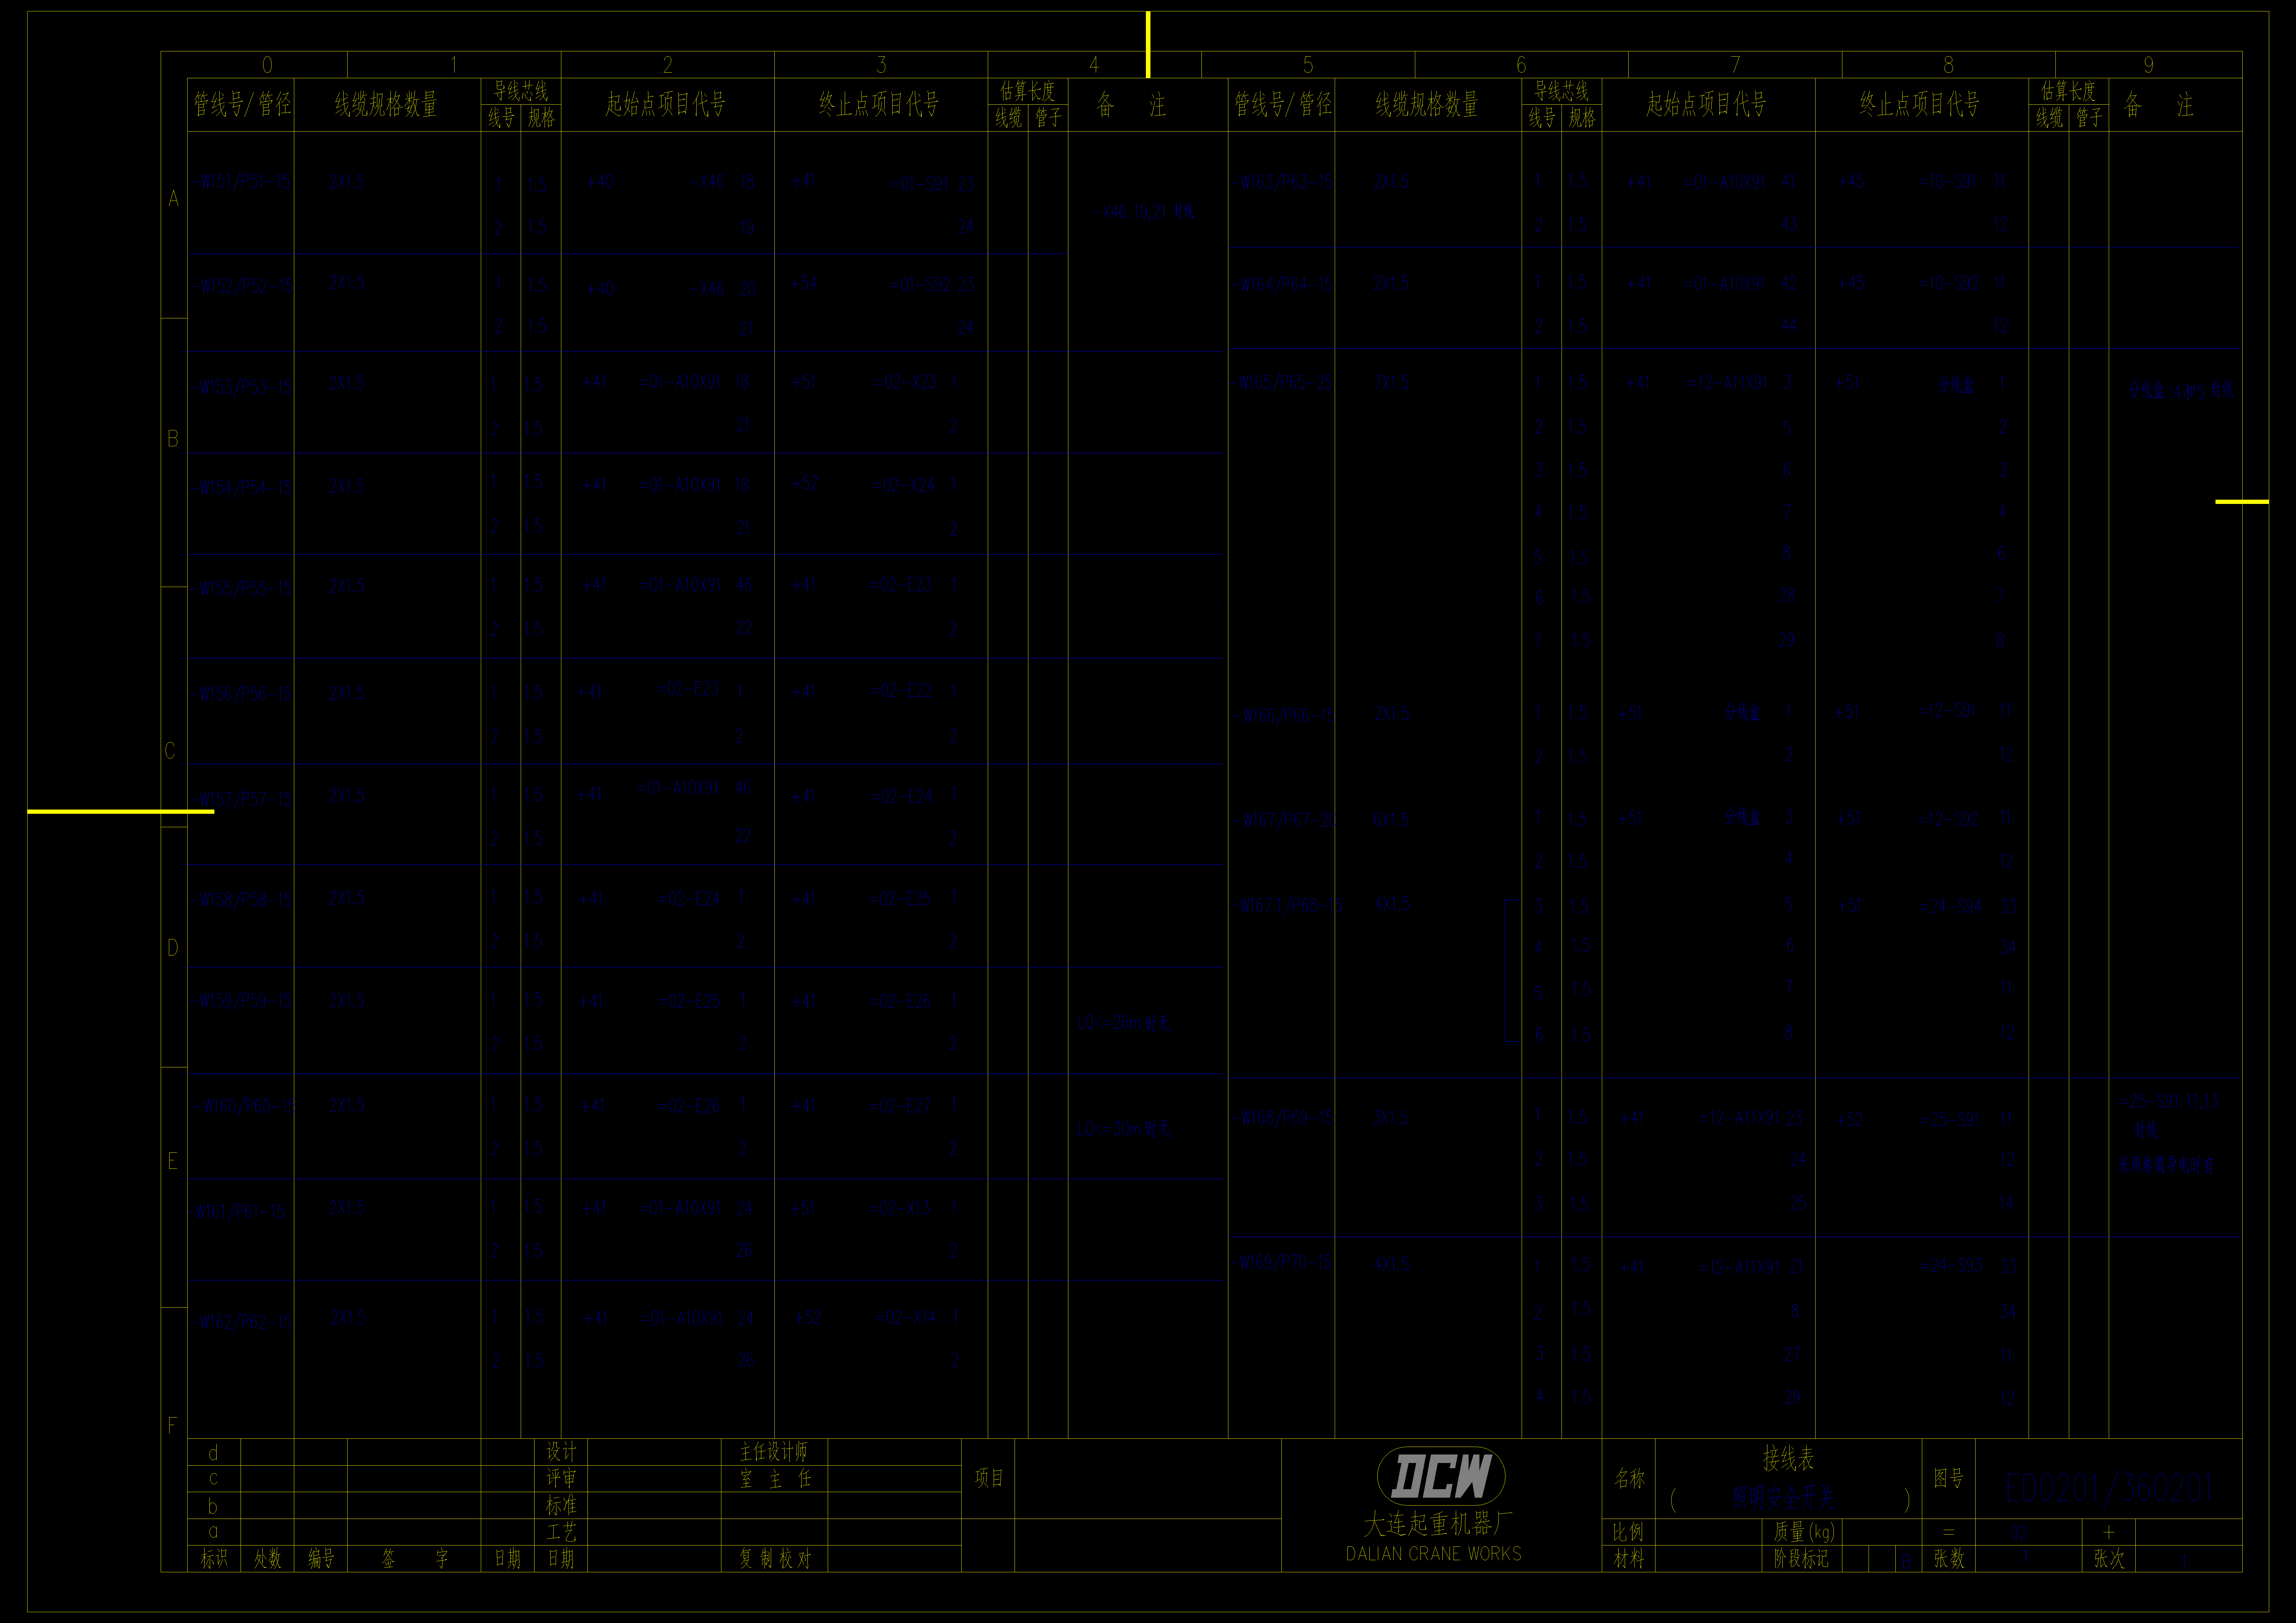
Task: Click column zone number 3
Action: point(881,65)
